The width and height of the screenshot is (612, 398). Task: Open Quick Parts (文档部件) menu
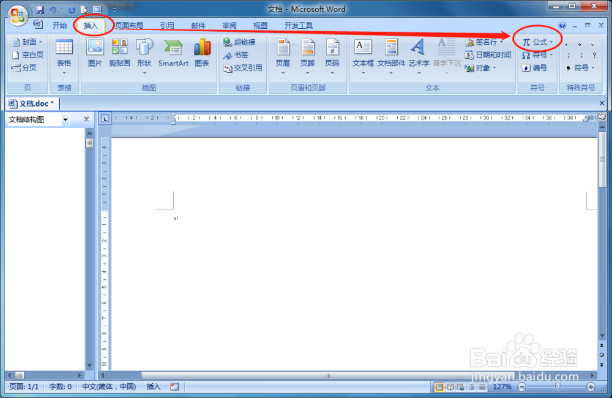click(x=391, y=57)
